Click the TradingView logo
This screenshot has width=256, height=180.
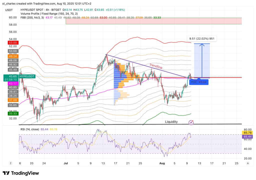point(21,173)
